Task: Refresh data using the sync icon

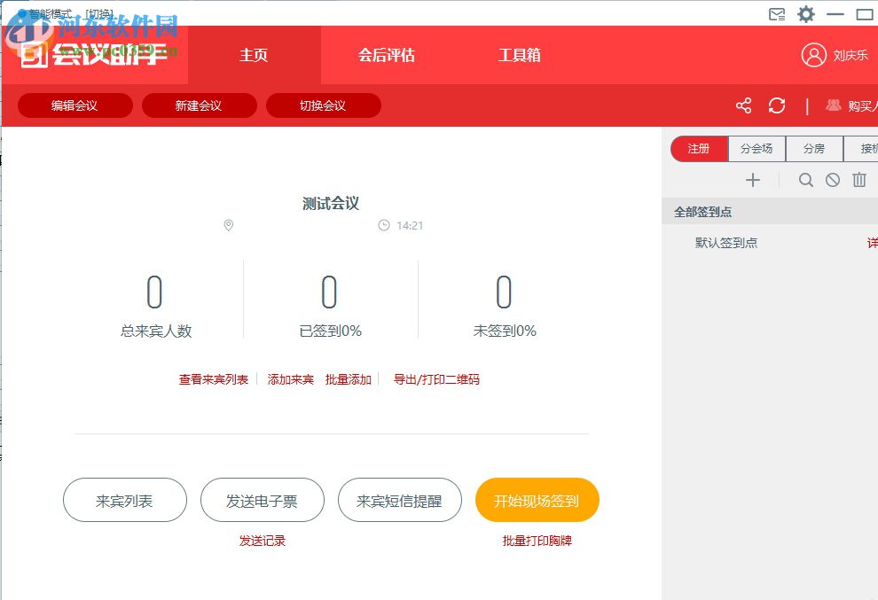Action: click(x=777, y=105)
